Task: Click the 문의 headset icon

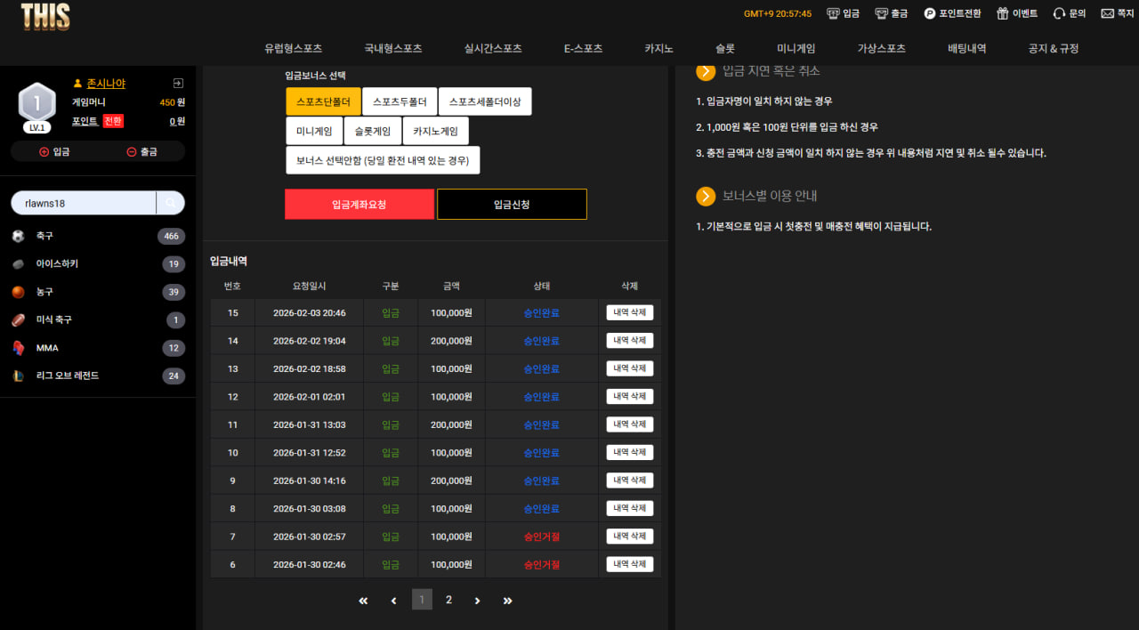Action: [1059, 13]
